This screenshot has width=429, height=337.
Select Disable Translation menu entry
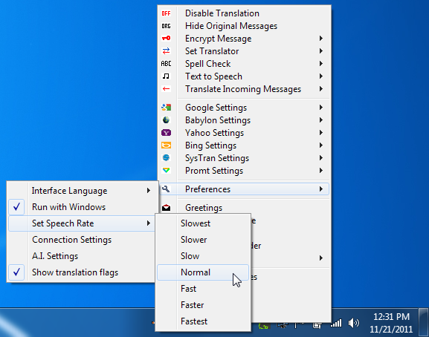point(244,13)
